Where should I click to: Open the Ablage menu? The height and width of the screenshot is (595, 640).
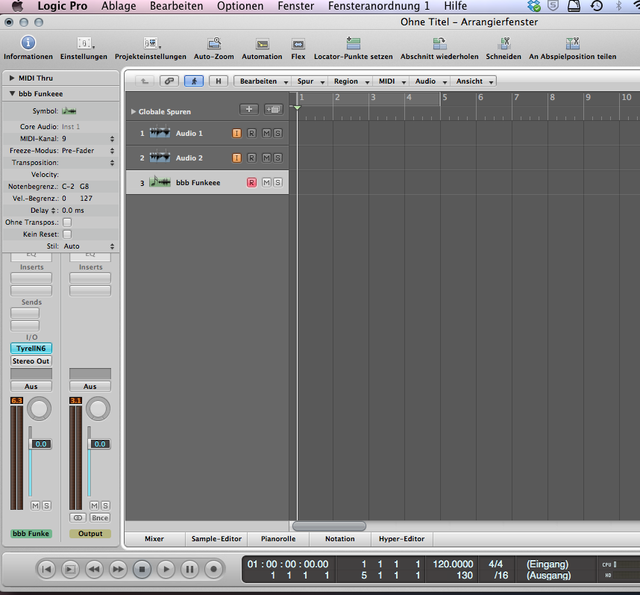(x=119, y=6)
